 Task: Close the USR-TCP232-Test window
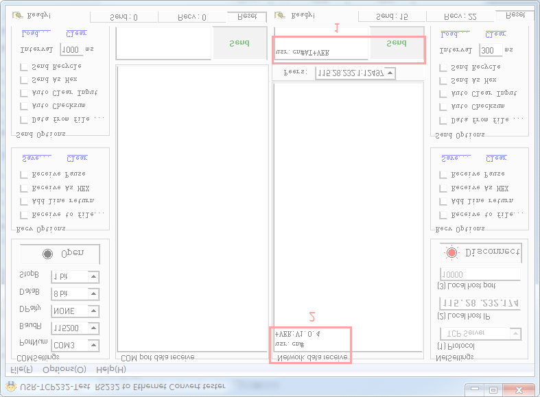pyautogui.click(x=519, y=389)
